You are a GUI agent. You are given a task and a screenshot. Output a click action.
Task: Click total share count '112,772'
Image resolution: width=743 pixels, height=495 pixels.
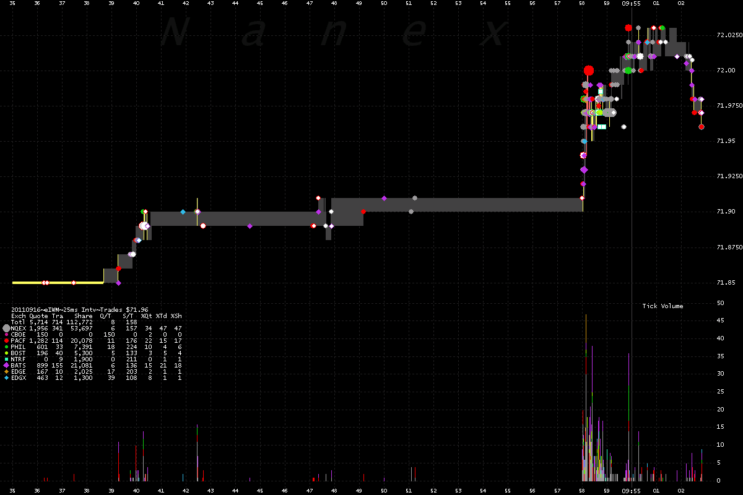tap(80, 322)
